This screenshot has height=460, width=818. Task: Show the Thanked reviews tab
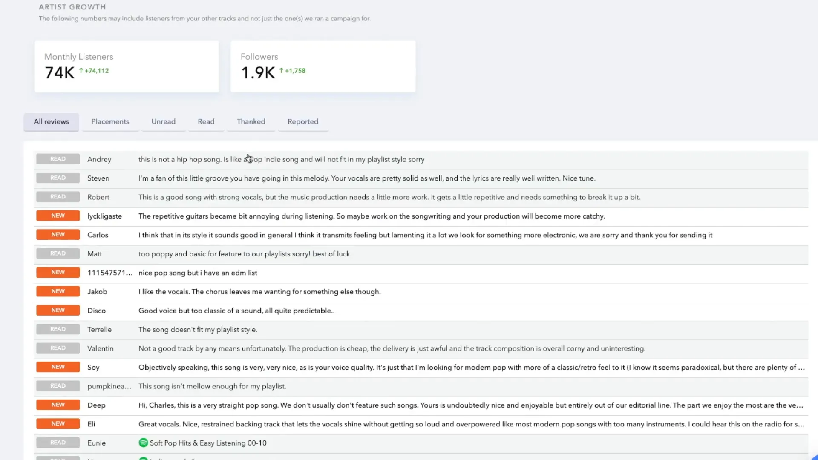pyautogui.click(x=251, y=122)
